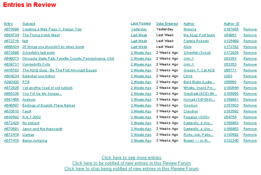Stop being notified of new entries
Screen dimensions: 261x175
pyautogui.click(x=132, y=168)
